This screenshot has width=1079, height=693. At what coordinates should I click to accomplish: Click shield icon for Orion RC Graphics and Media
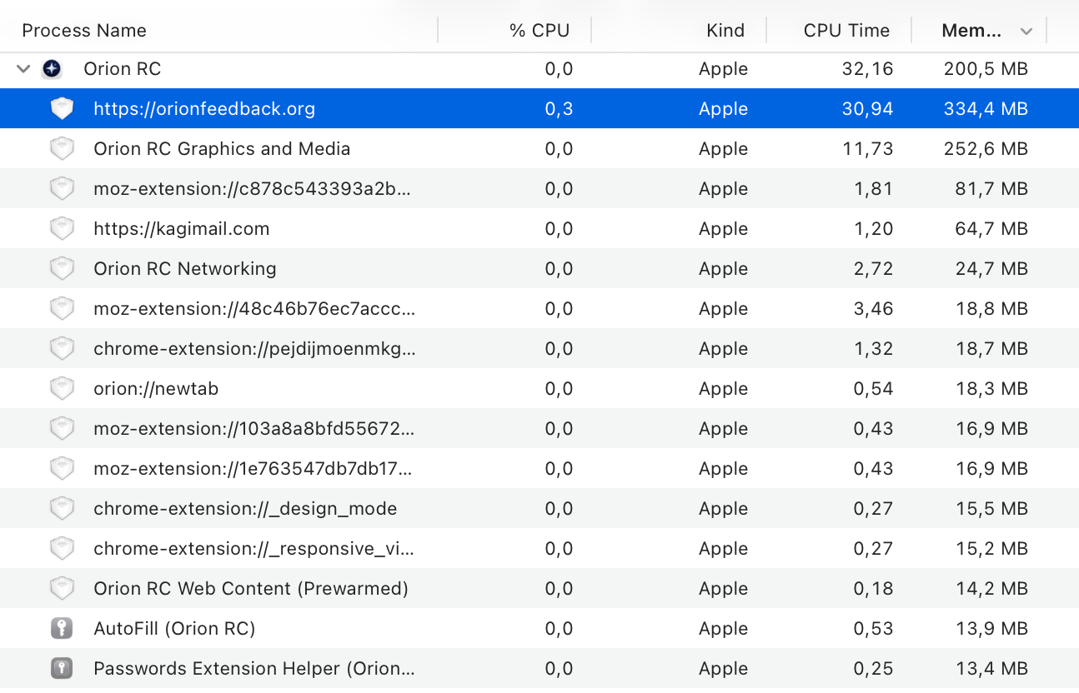coord(62,149)
